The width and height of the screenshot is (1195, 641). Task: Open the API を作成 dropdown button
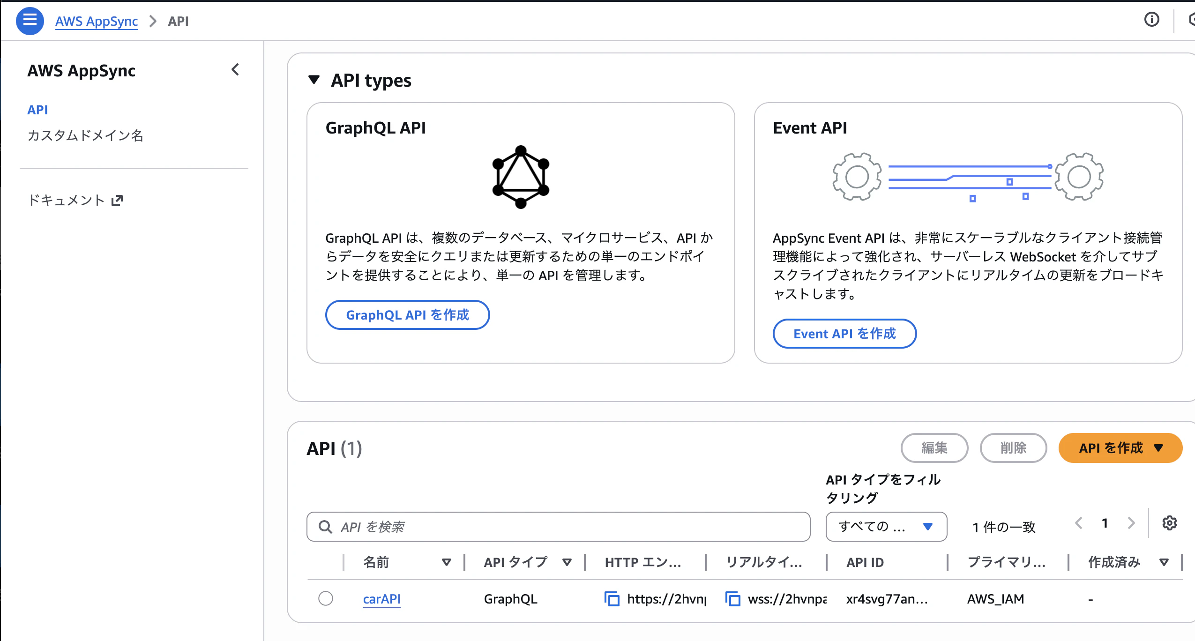[x=1120, y=448]
